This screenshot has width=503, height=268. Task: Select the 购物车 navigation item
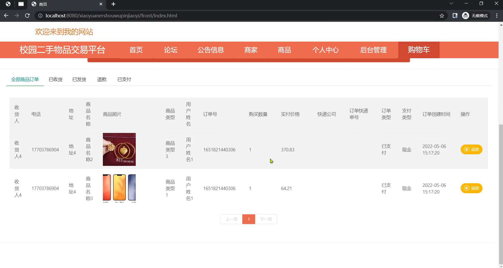click(419, 50)
